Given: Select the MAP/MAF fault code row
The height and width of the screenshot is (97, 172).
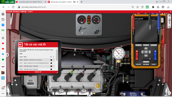Looking at the screenshot, I should click(37, 60).
